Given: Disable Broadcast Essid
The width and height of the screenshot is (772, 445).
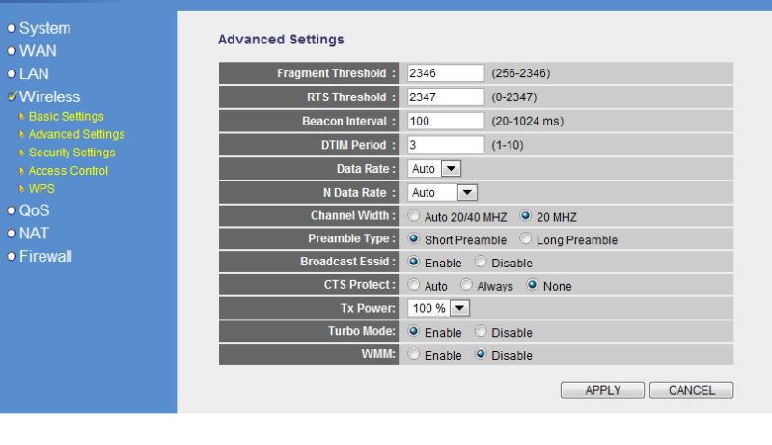Looking at the screenshot, I should [x=481, y=262].
